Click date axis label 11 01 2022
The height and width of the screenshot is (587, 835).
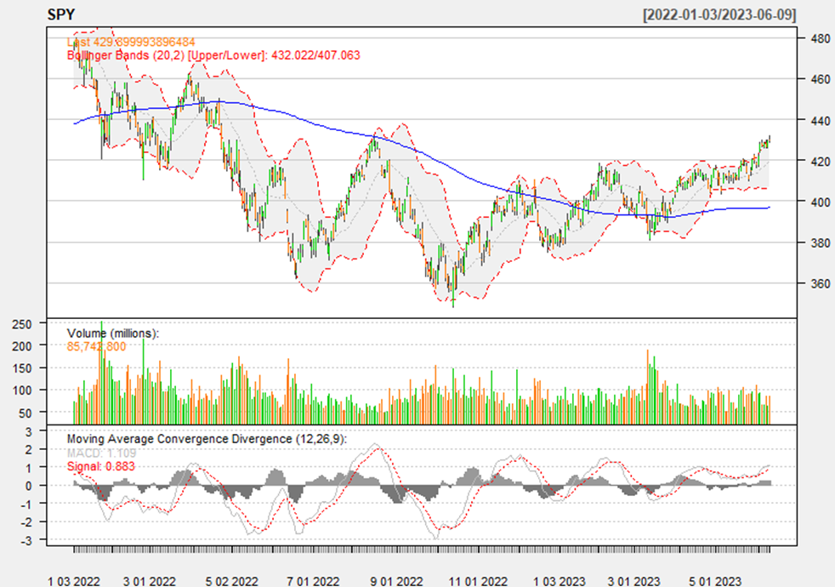pos(478,580)
